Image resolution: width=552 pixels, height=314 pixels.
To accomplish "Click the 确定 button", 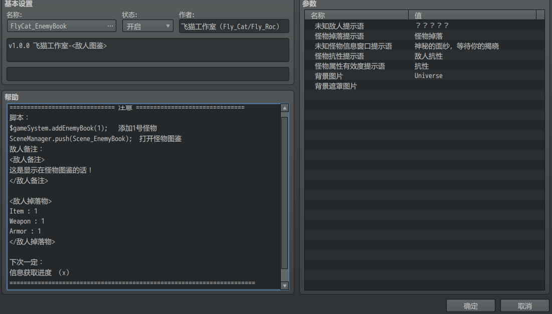I will tap(471, 306).
